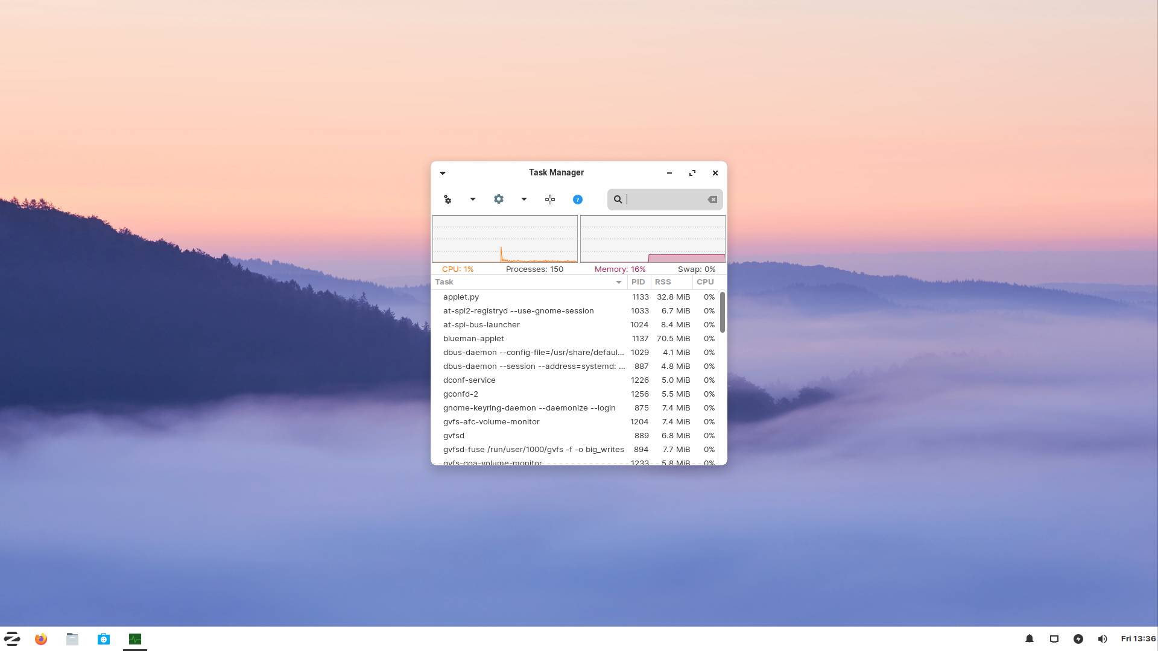Screen dimensions: 1158x651
Task: Clear the search field using the clear icon
Action: tap(712, 199)
